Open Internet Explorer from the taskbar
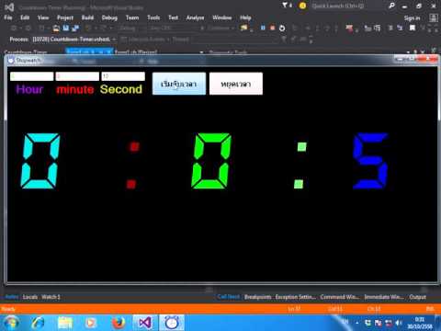Viewport: 441px width, 331px height. tap(39, 323)
